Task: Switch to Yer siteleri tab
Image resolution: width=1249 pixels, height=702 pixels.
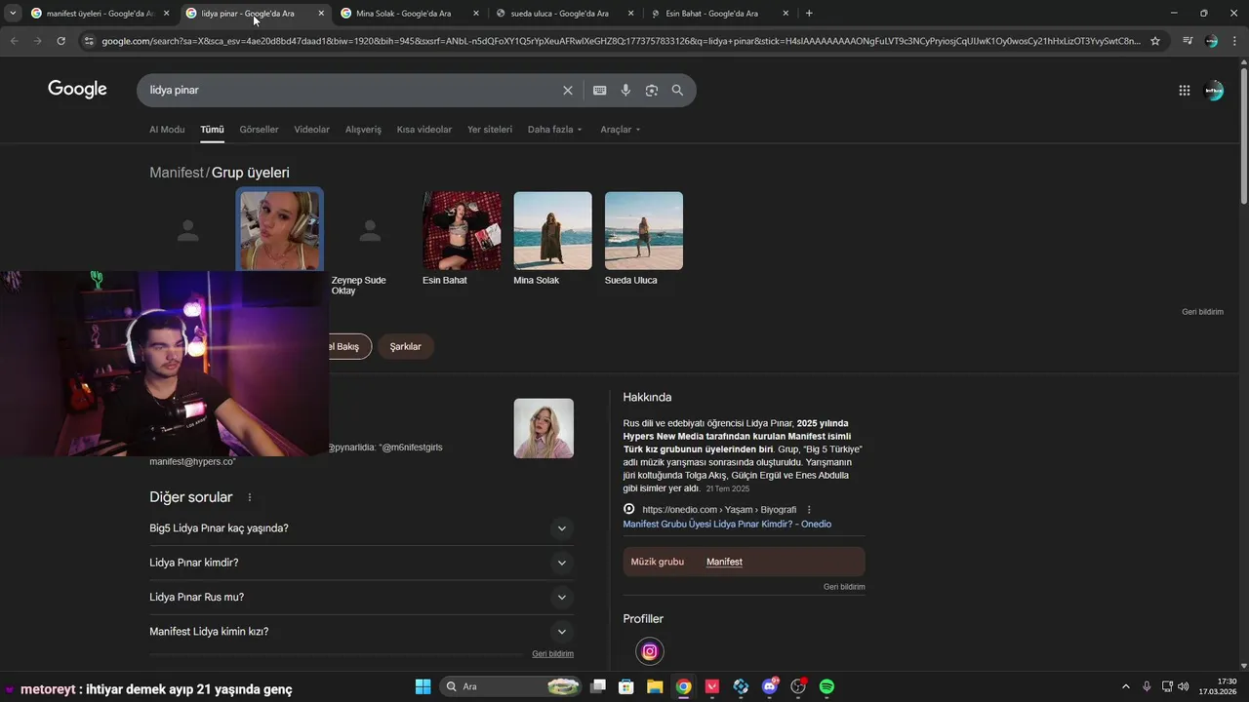Action: pyautogui.click(x=490, y=130)
